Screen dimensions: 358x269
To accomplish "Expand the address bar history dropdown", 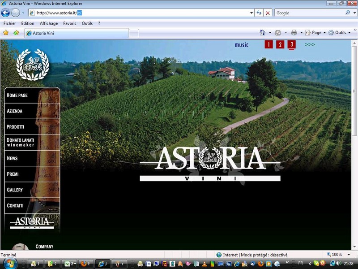I will click(x=251, y=13).
